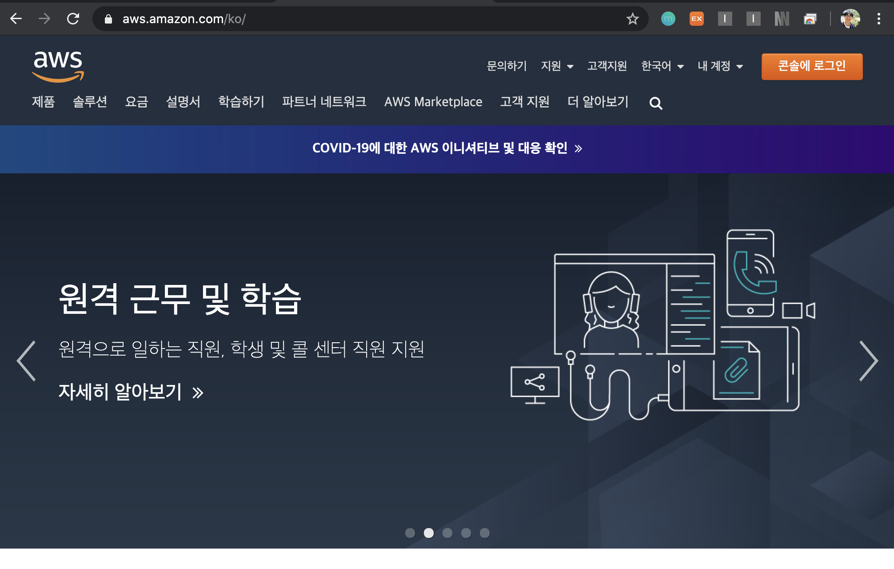Select the first carousel dot
This screenshot has height=569, width=894.
410,533
